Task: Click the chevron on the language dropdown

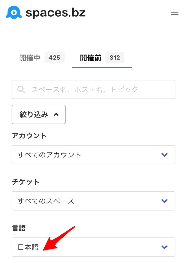Action: (164, 247)
